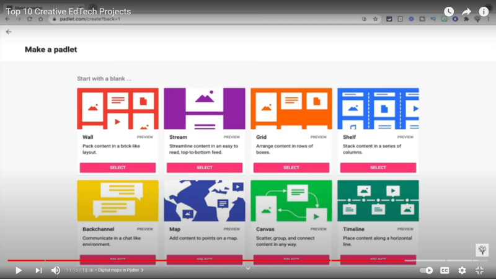Exit full screen mode
Image resolution: width=496 pixels, height=279 pixels.
(x=479, y=270)
